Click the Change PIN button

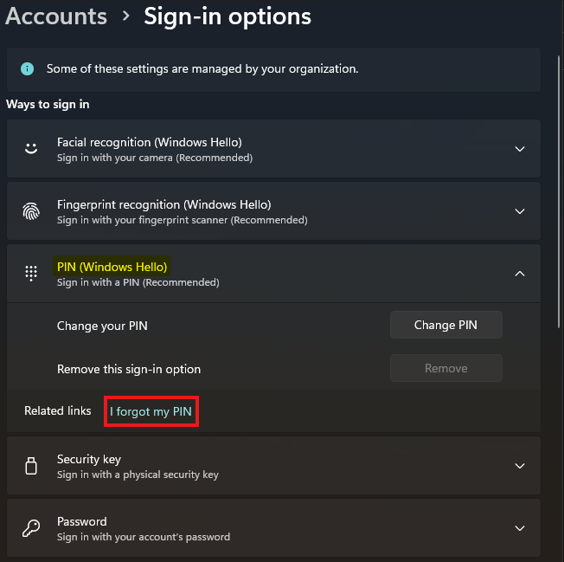(446, 325)
